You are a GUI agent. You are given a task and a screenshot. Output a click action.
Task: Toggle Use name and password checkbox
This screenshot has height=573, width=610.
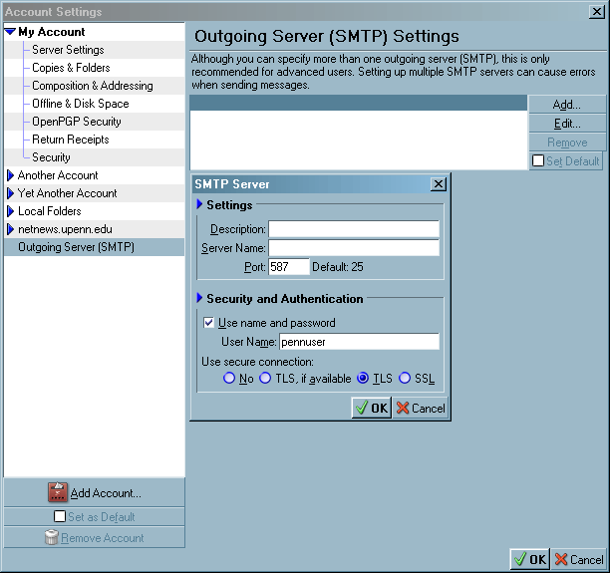(209, 323)
